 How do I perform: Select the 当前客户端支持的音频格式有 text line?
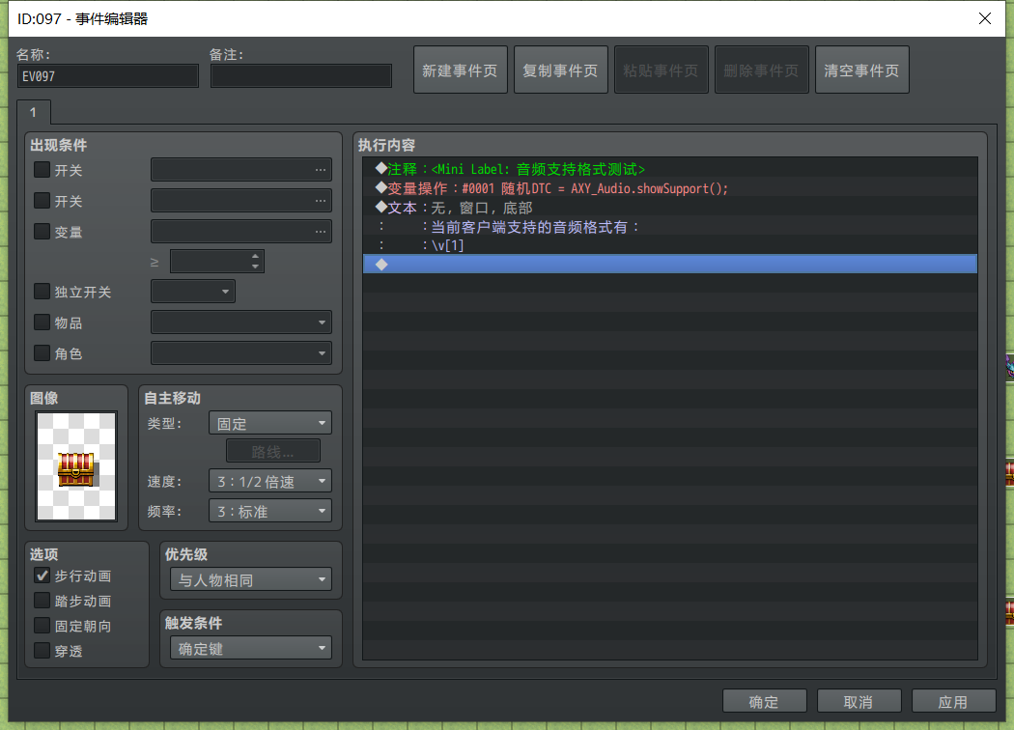669,226
